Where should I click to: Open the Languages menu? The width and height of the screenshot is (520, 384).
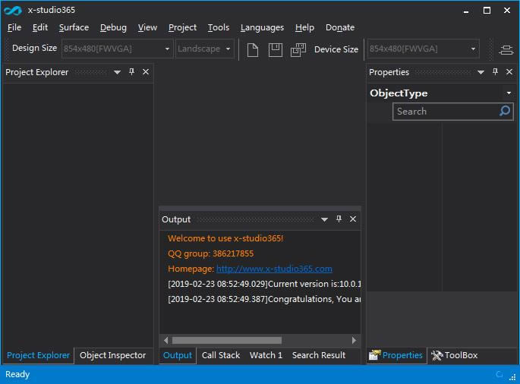tap(262, 27)
